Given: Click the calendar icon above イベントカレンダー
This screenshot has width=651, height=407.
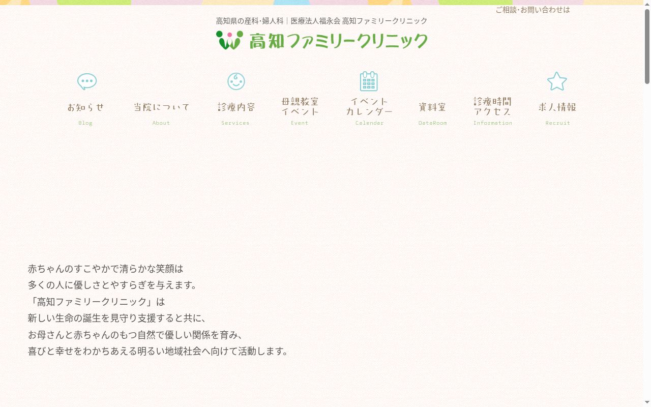Looking at the screenshot, I should pos(369,81).
